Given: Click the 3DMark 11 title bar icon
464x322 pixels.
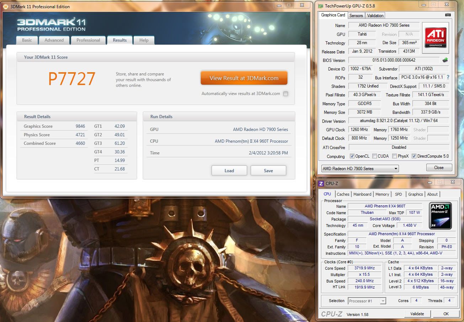Looking at the screenshot, I should coord(5,6).
